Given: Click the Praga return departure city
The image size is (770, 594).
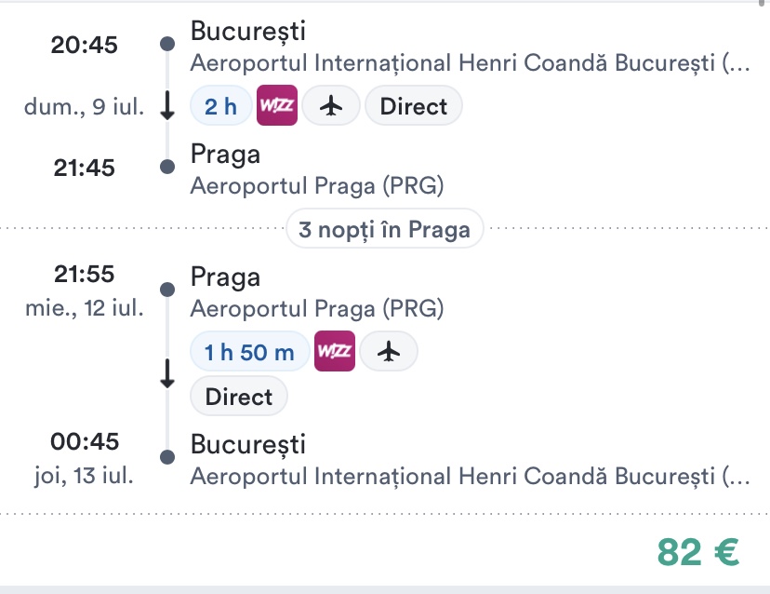Looking at the screenshot, I should click(x=225, y=277).
